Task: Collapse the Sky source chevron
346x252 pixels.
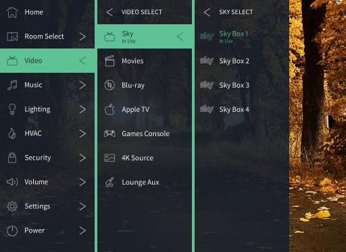Action: click(180, 36)
